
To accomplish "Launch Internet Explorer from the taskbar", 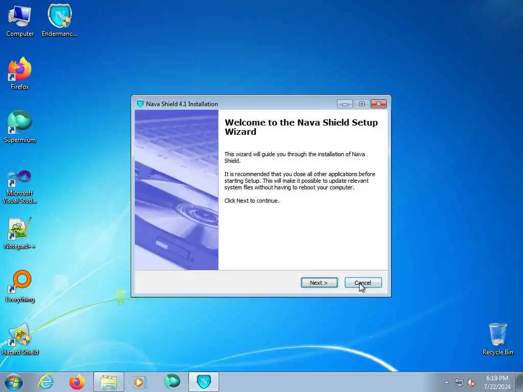I will tap(45, 382).
